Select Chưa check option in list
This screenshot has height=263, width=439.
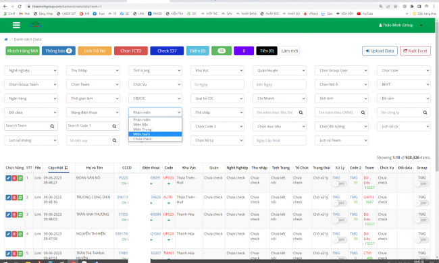[x=155, y=139]
